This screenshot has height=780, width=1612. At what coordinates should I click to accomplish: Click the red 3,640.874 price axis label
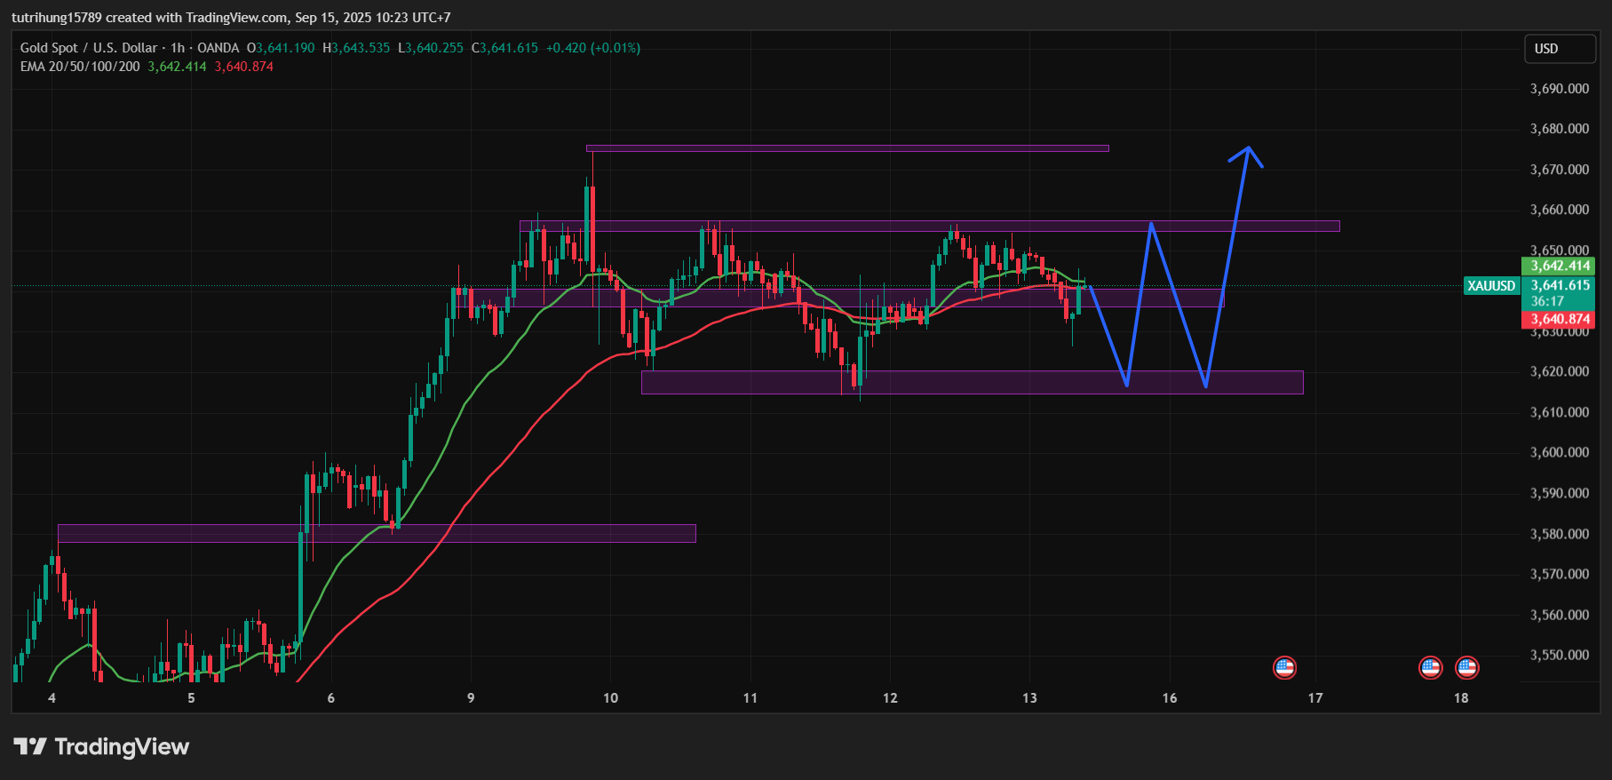[1559, 319]
